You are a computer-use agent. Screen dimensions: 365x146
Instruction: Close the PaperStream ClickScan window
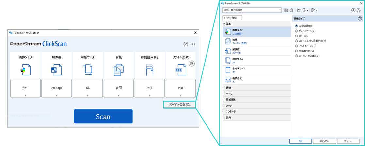(195, 33)
